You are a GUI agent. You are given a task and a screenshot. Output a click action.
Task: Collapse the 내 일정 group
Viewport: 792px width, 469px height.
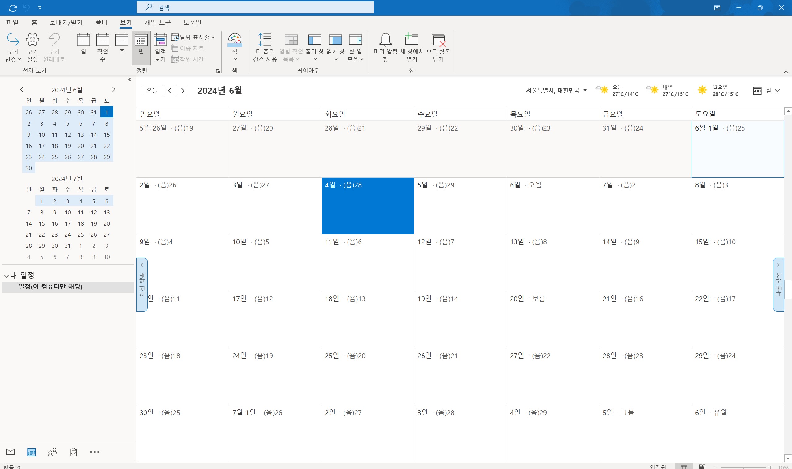[6, 276]
